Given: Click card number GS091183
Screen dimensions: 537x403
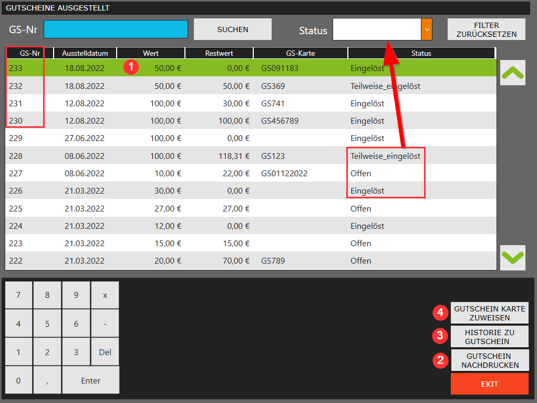Looking at the screenshot, I should [280, 68].
